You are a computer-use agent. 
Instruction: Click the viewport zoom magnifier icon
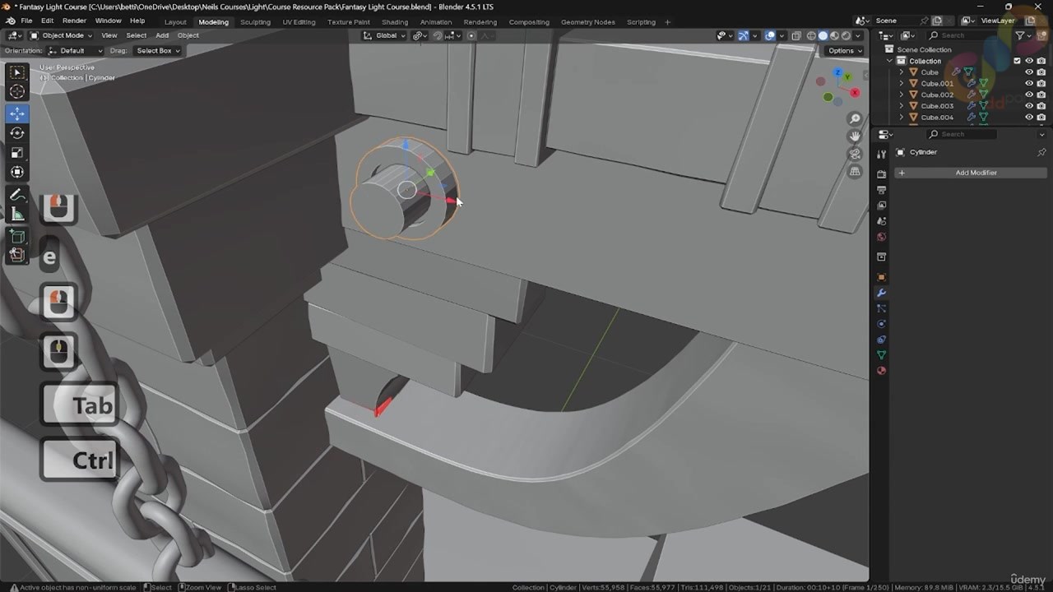[x=856, y=119]
